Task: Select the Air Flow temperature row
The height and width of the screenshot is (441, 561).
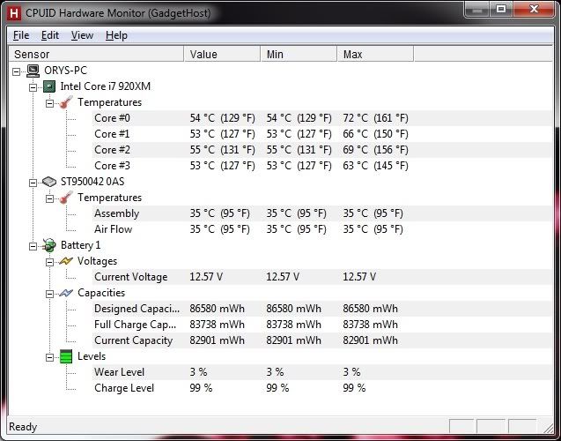Action: 321,229
